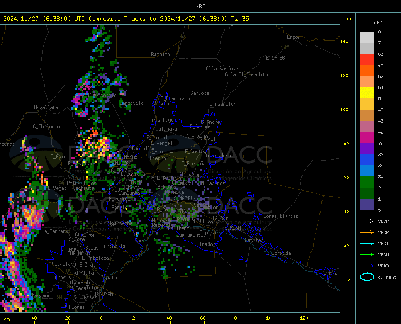
Task: Click the Chapanay map label
Action: point(190,175)
